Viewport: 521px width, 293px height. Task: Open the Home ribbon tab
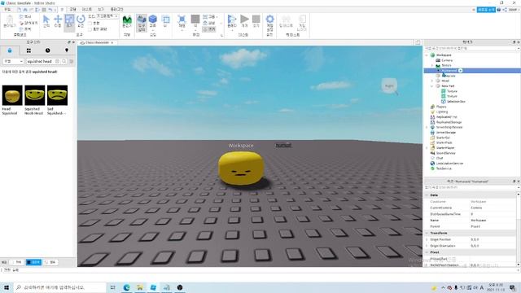tap(62, 9)
